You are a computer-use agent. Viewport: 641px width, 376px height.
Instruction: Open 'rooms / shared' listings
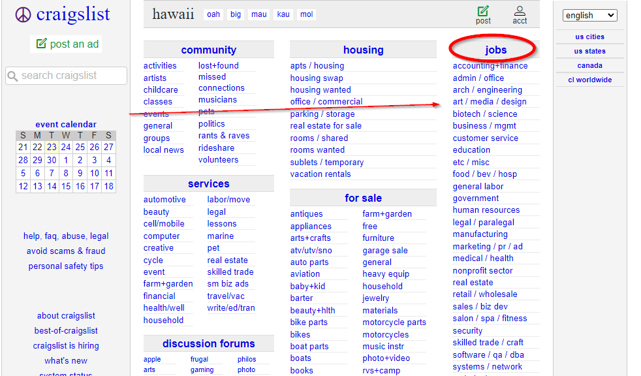click(x=319, y=138)
